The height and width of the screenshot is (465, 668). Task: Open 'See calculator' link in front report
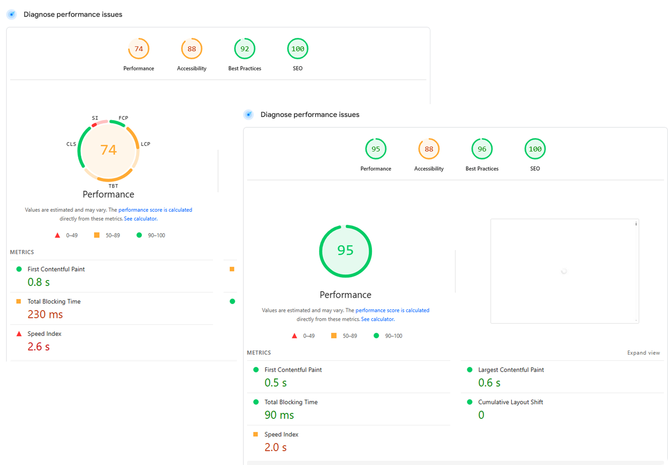[377, 319]
